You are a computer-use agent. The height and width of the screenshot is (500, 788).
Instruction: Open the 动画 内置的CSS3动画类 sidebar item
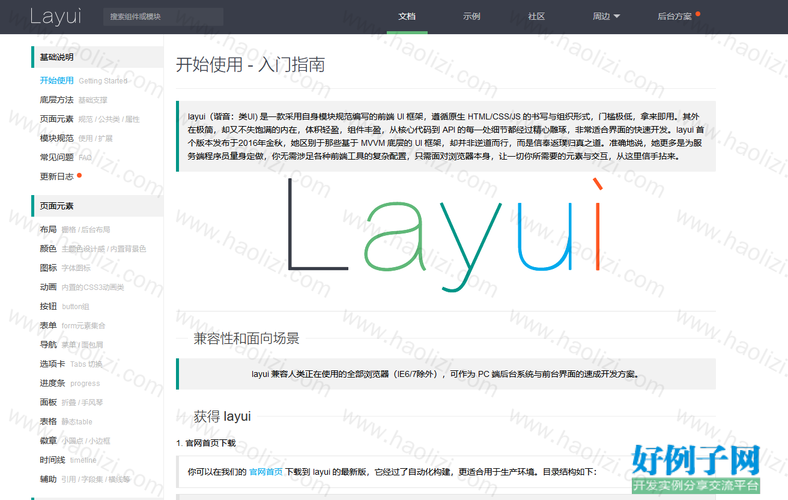click(x=82, y=287)
